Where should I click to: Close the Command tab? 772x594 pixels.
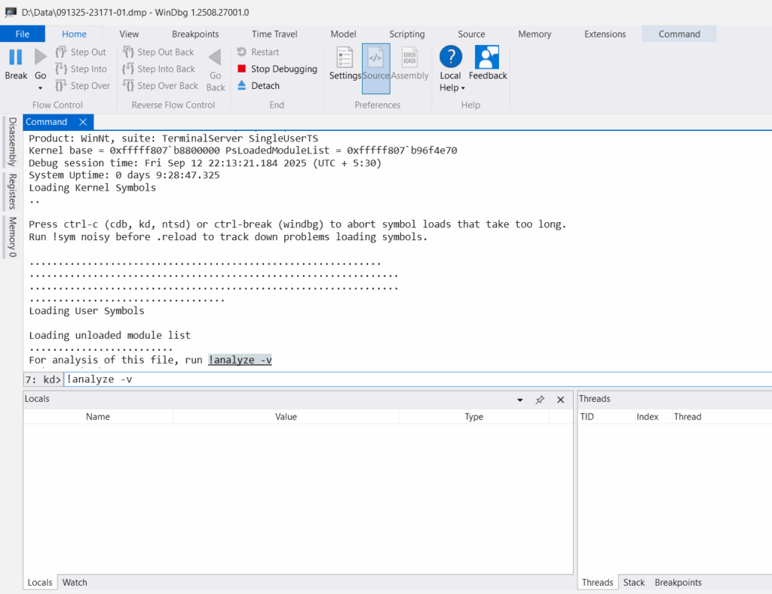point(83,122)
